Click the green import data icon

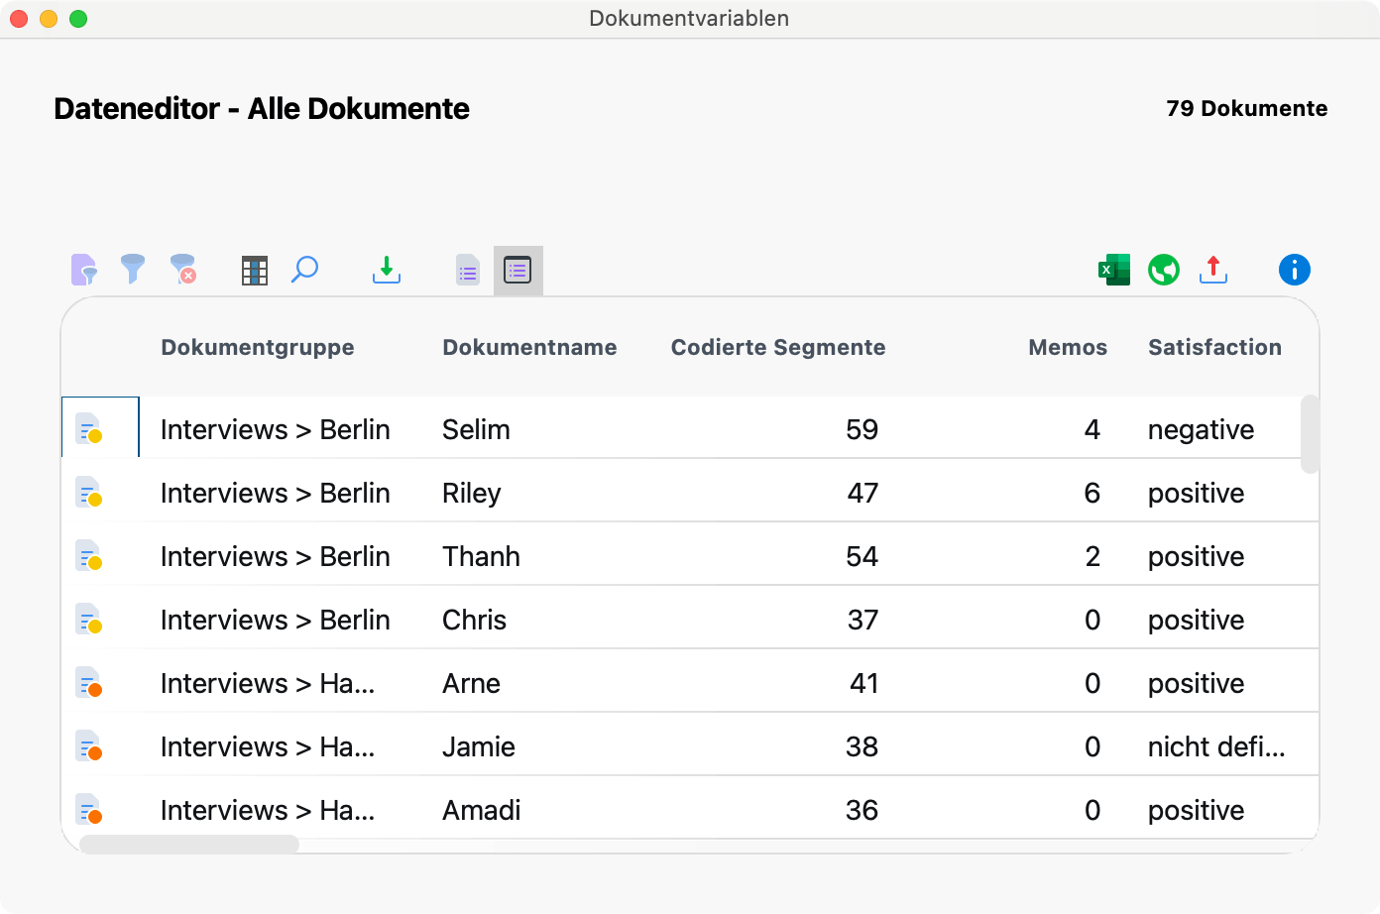[387, 270]
